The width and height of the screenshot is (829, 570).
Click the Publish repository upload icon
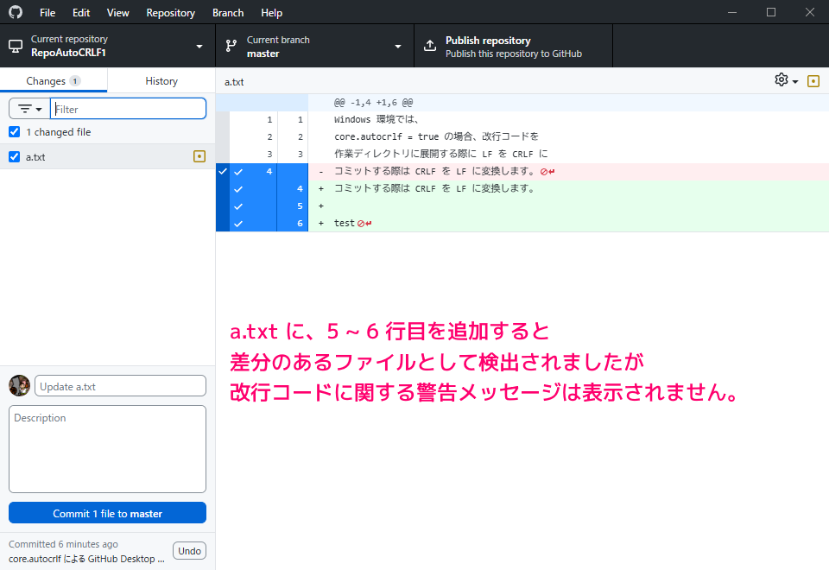point(430,47)
